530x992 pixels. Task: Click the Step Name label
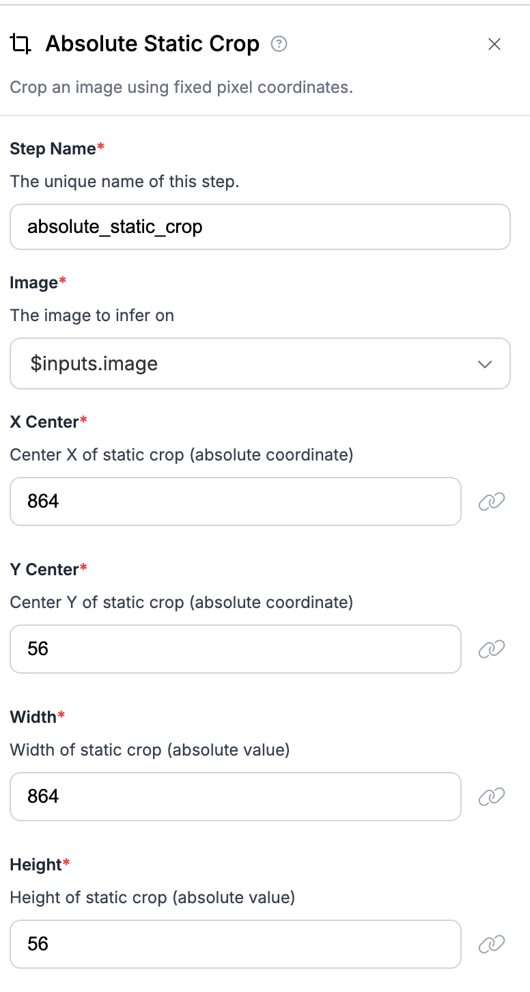pos(53,149)
